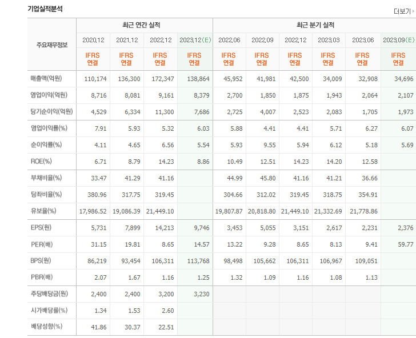Select the 영업이익(억원) row label
The width and height of the screenshot is (416, 338).
(49, 95)
